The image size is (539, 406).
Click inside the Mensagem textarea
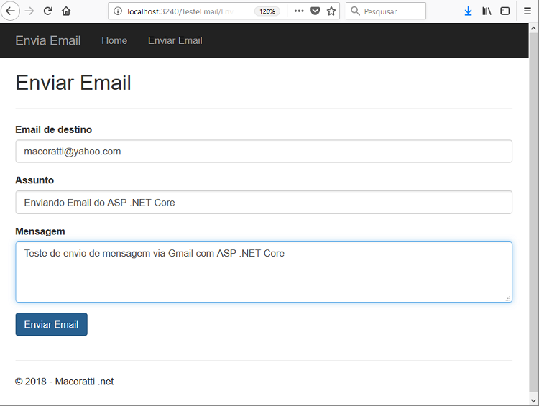pos(264,272)
